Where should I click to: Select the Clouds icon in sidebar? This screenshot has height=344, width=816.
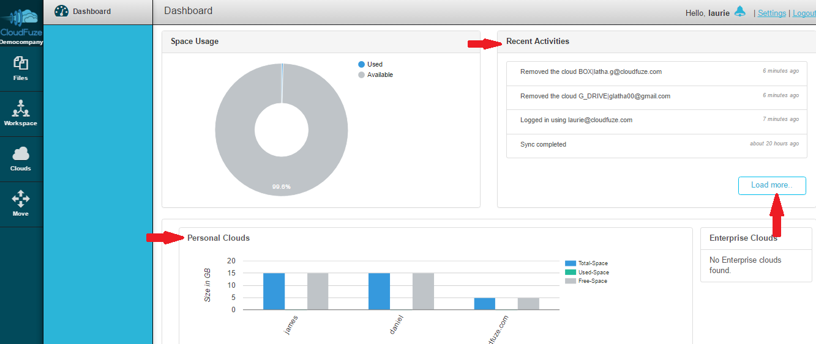pyautogui.click(x=21, y=153)
